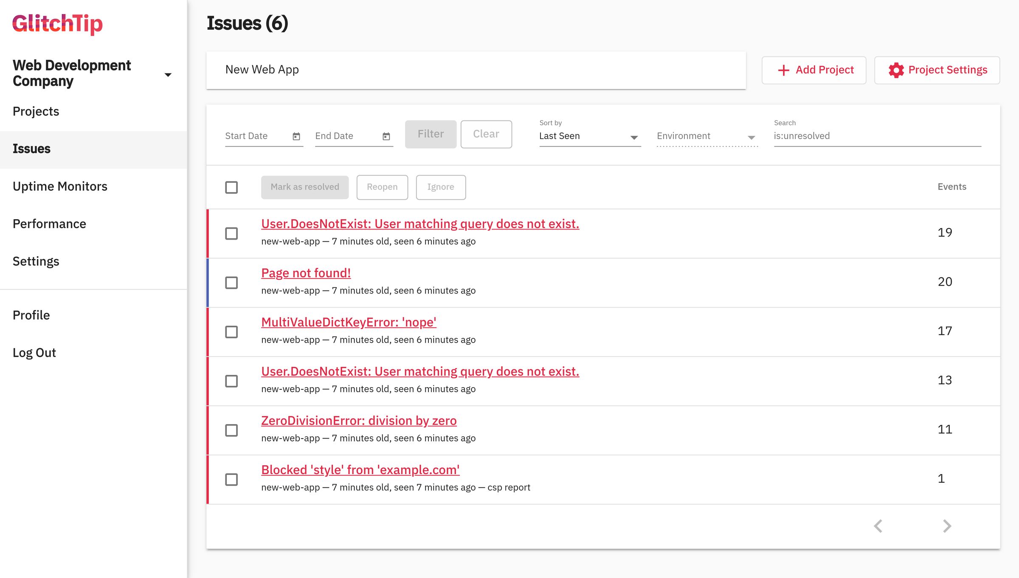Go to the previous page of issues
This screenshot has height=578, width=1019.
point(878,526)
